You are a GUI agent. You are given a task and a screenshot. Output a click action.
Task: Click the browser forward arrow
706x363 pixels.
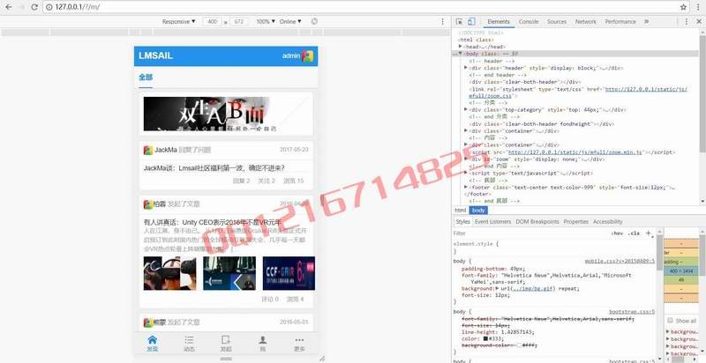pos(21,7)
